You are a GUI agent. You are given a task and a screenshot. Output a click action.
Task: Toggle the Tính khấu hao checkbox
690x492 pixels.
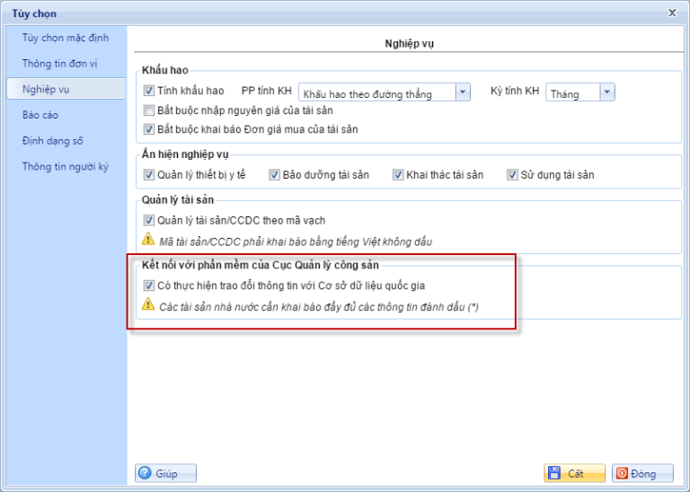149,92
